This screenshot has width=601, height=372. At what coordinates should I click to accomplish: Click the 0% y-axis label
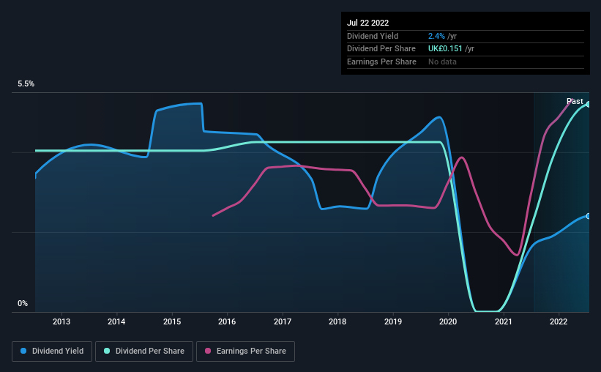point(23,303)
